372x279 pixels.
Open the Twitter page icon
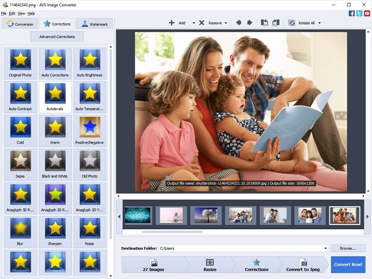[359, 13]
